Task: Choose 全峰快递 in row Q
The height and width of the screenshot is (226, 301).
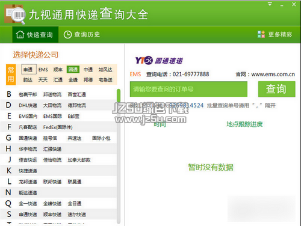Action: [x=52, y=204]
